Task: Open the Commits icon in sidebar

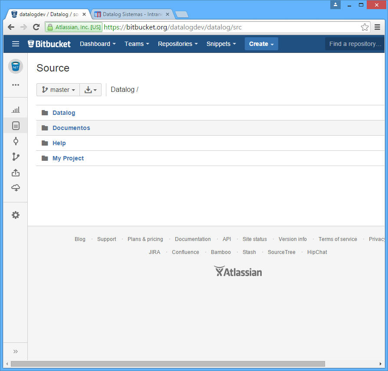Action: 16,141
